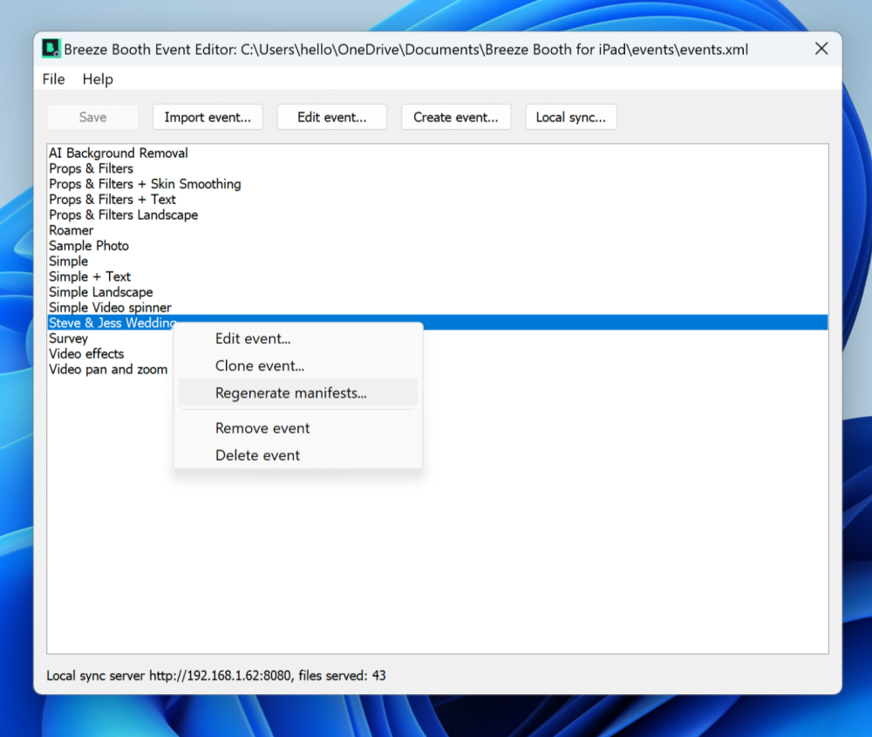Choose Clone event... in the context menu
Screen dimensions: 872x737
point(298,366)
